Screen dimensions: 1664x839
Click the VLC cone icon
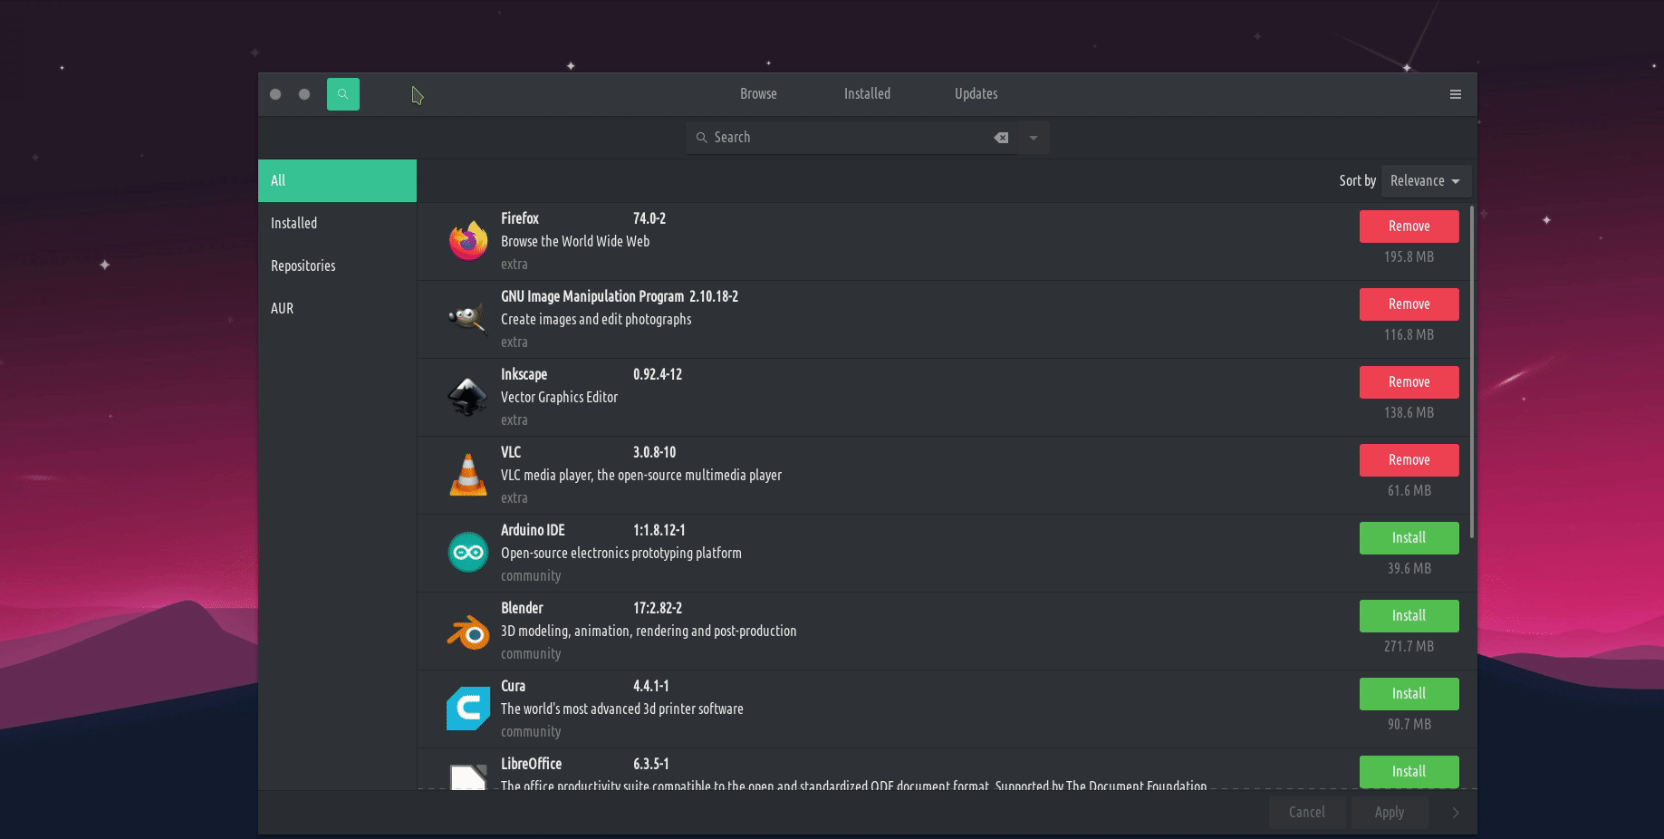[x=468, y=475]
